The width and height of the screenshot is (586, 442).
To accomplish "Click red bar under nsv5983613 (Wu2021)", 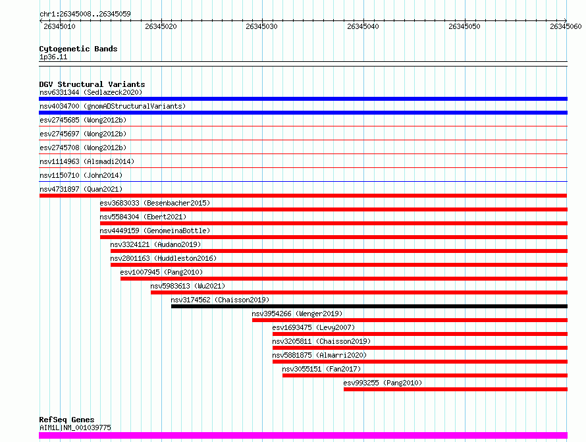I will pyautogui.click(x=359, y=292).
